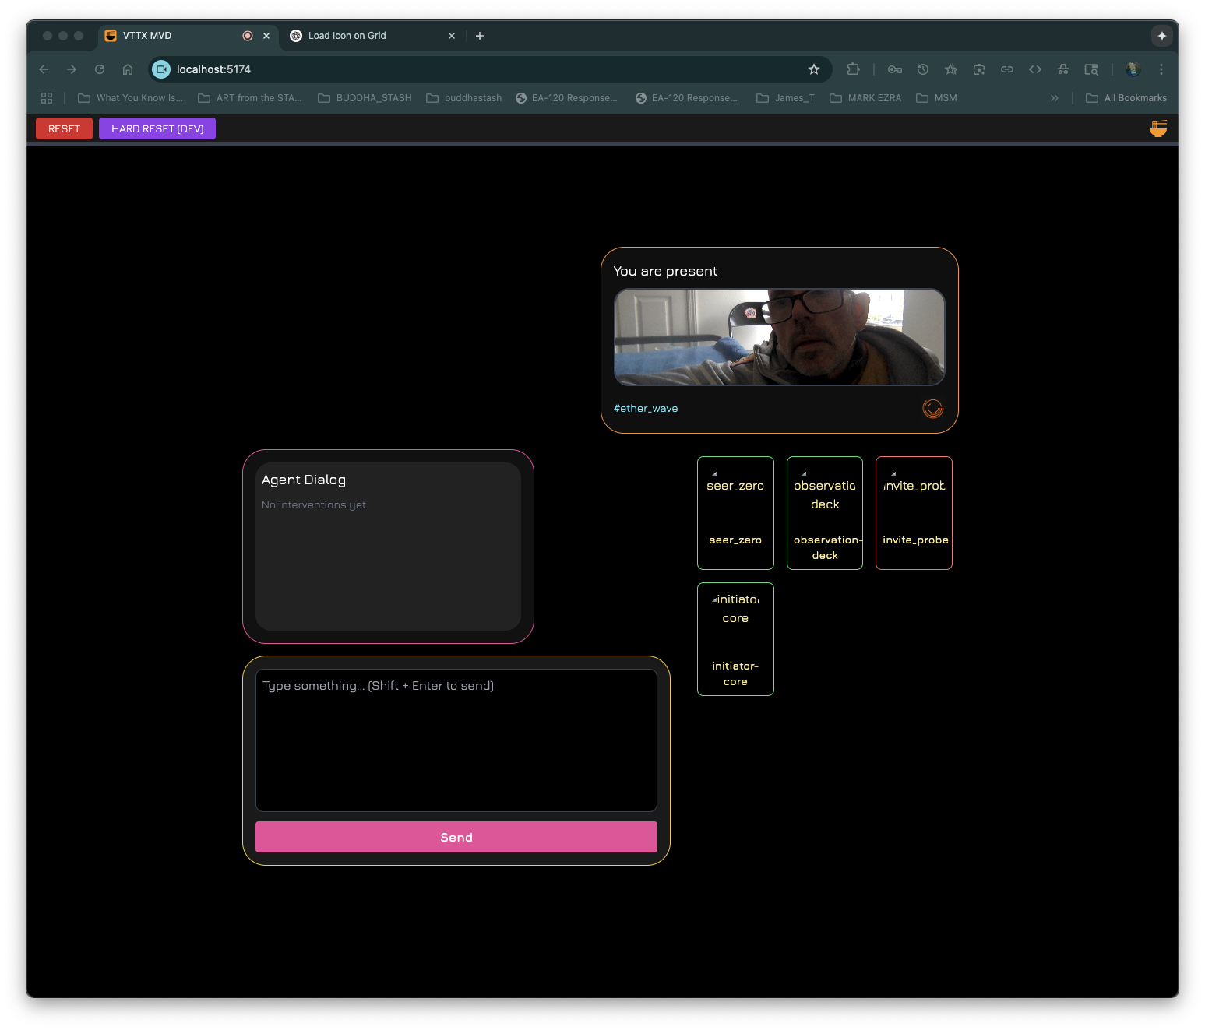Click the bookmarks star-plus toolbar icon
The height and width of the screenshot is (1030, 1205).
[x=951, y=69]
